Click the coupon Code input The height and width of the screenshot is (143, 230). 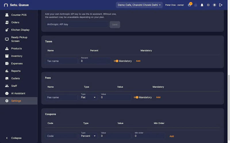61,136
